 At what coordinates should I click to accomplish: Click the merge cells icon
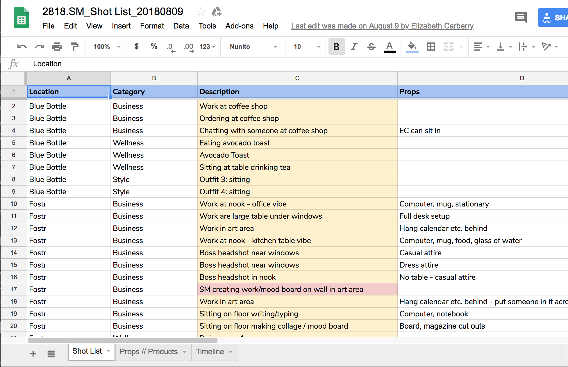449,47
